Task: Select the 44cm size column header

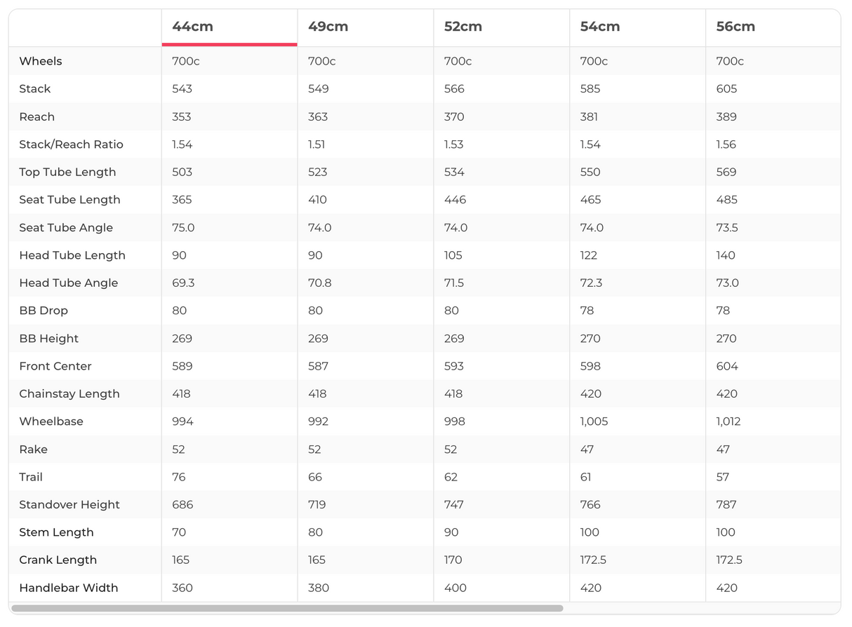Action: click(x=193, y=27)
